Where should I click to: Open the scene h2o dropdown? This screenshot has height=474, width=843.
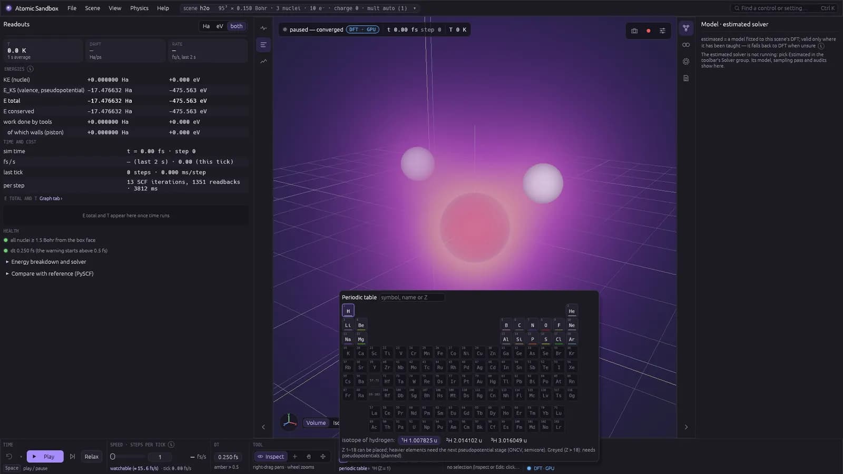pyautogui.click(x=301, y=8)
